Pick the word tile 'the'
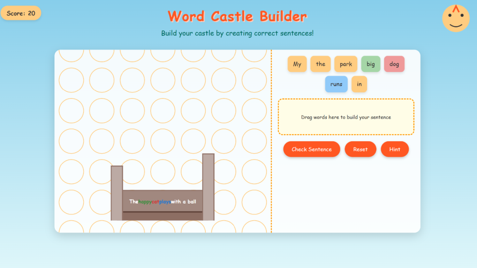This screenshot has height=268, width=477. click(x=321, y=64)
